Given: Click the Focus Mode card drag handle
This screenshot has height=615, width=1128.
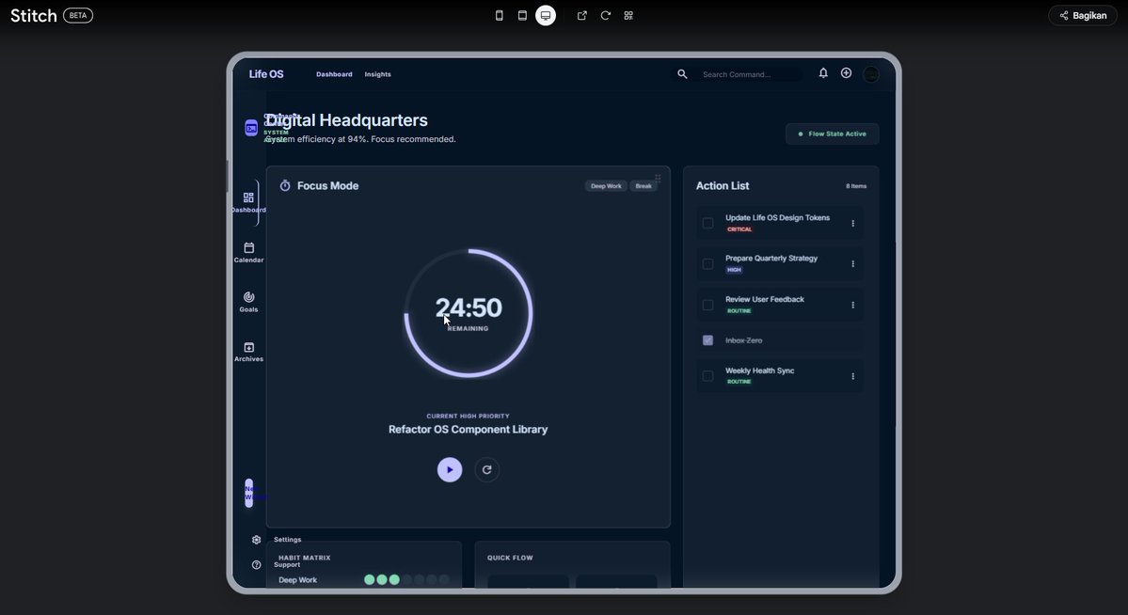Looking at the screenshot, I should (x=658, y=179).
